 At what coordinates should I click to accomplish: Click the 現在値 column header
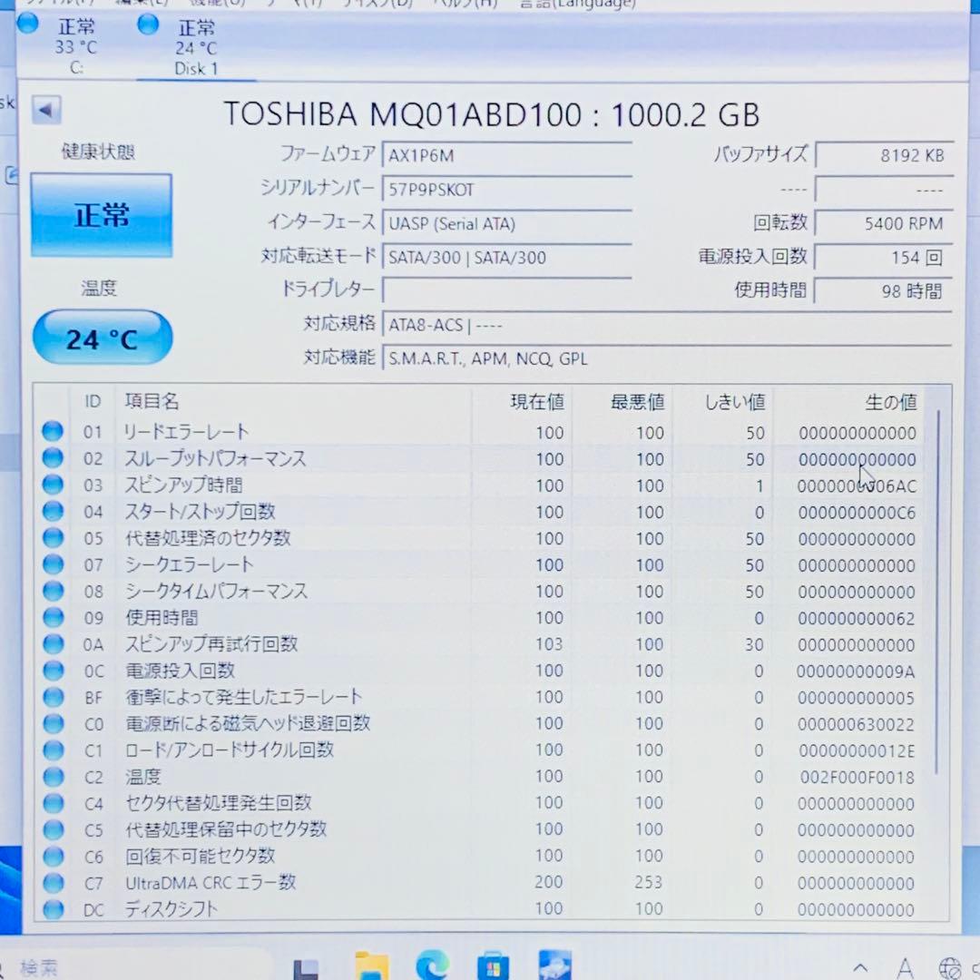(x=537, y=402)
